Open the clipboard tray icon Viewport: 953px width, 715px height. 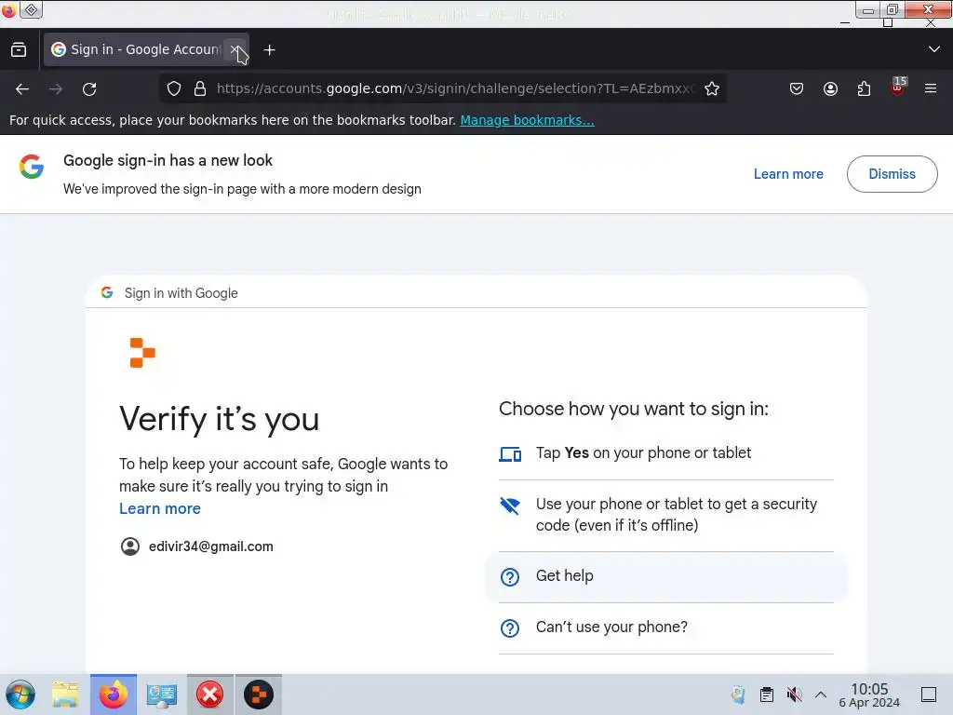[767, 695]
